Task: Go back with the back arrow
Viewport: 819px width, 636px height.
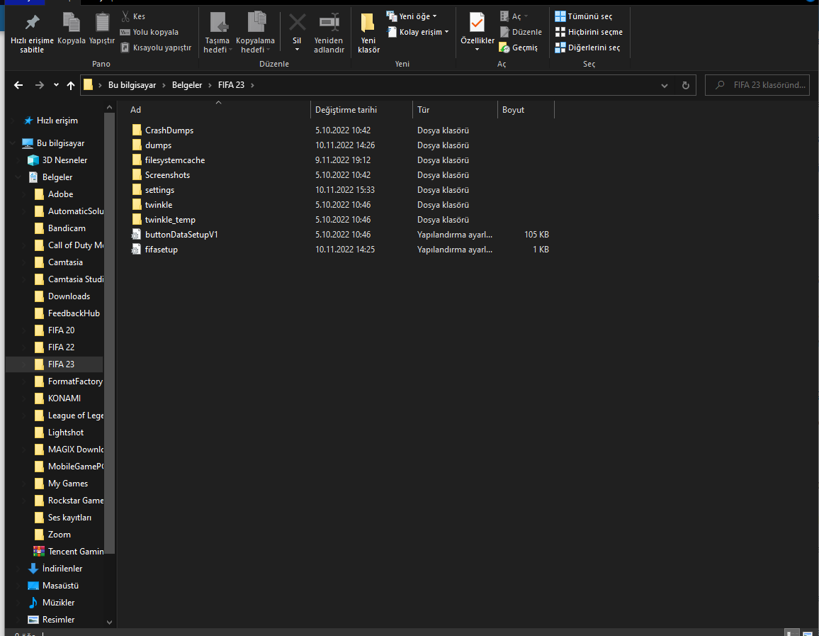Action: pyautogui.click(x=18, y=84)
